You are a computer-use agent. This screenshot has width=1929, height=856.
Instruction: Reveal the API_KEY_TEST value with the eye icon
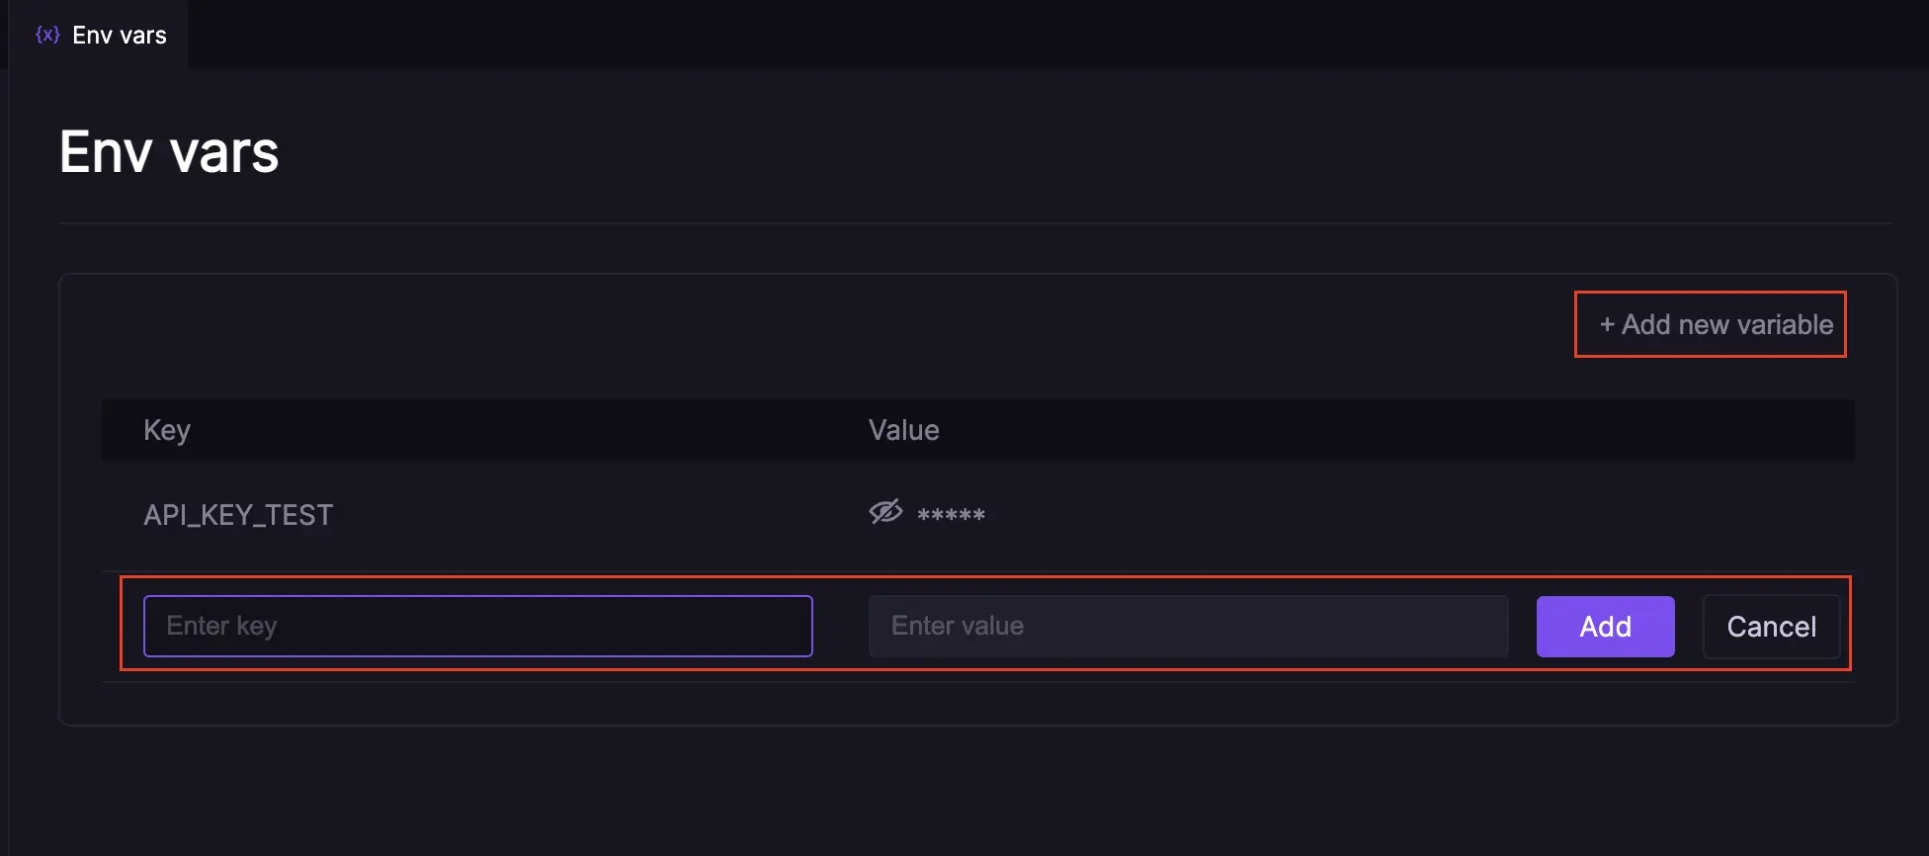[885, 512]
